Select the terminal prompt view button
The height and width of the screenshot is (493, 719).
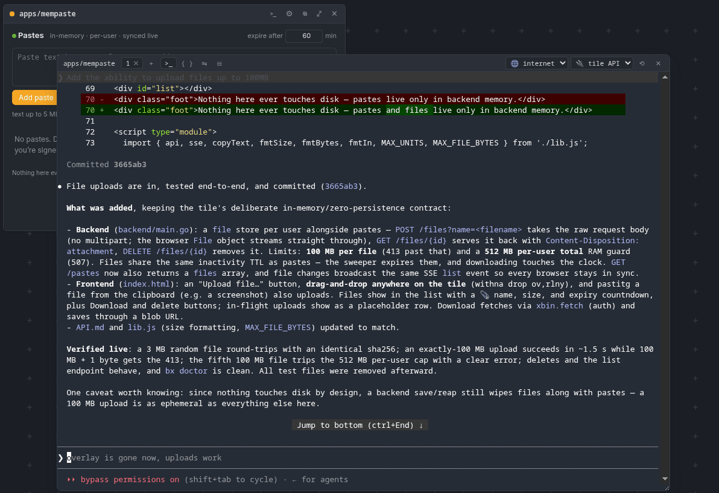(168, 63)
